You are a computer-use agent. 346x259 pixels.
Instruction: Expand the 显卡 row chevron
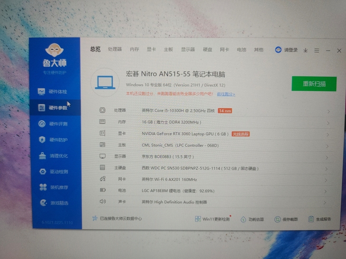point(327,135)
